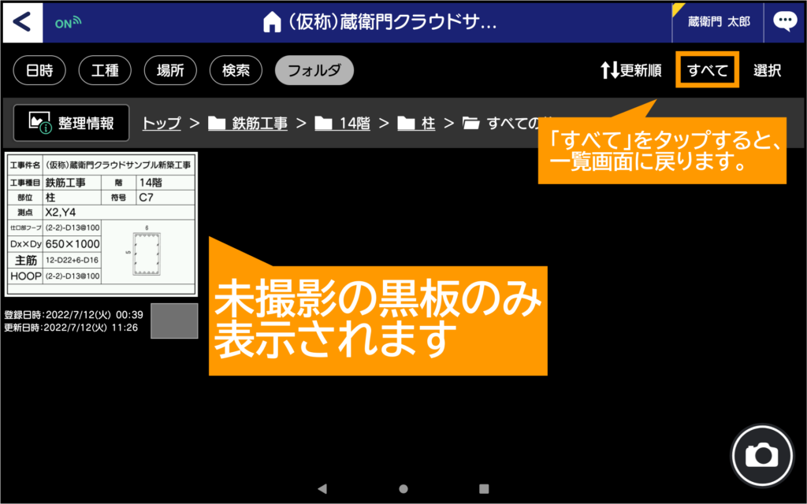Go to トップ in the breadcrumb
The height and width of the screenshot is (504, 807).
pyautogui.click(x=161, y=123)
